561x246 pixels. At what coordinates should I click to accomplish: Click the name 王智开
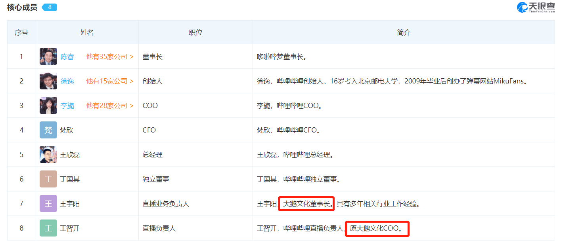(70, 228)
